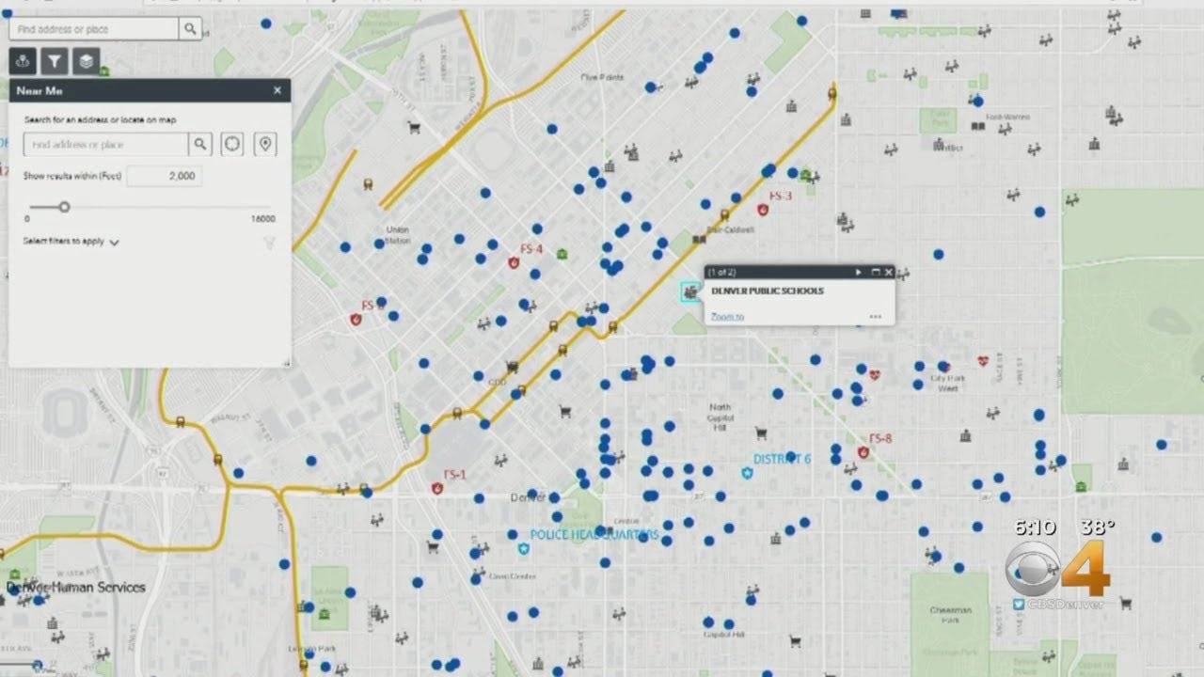Click the POLICE HEADQUARTERS map label
Viewport: 1204px width, 677px height.
tap(594, 535)
